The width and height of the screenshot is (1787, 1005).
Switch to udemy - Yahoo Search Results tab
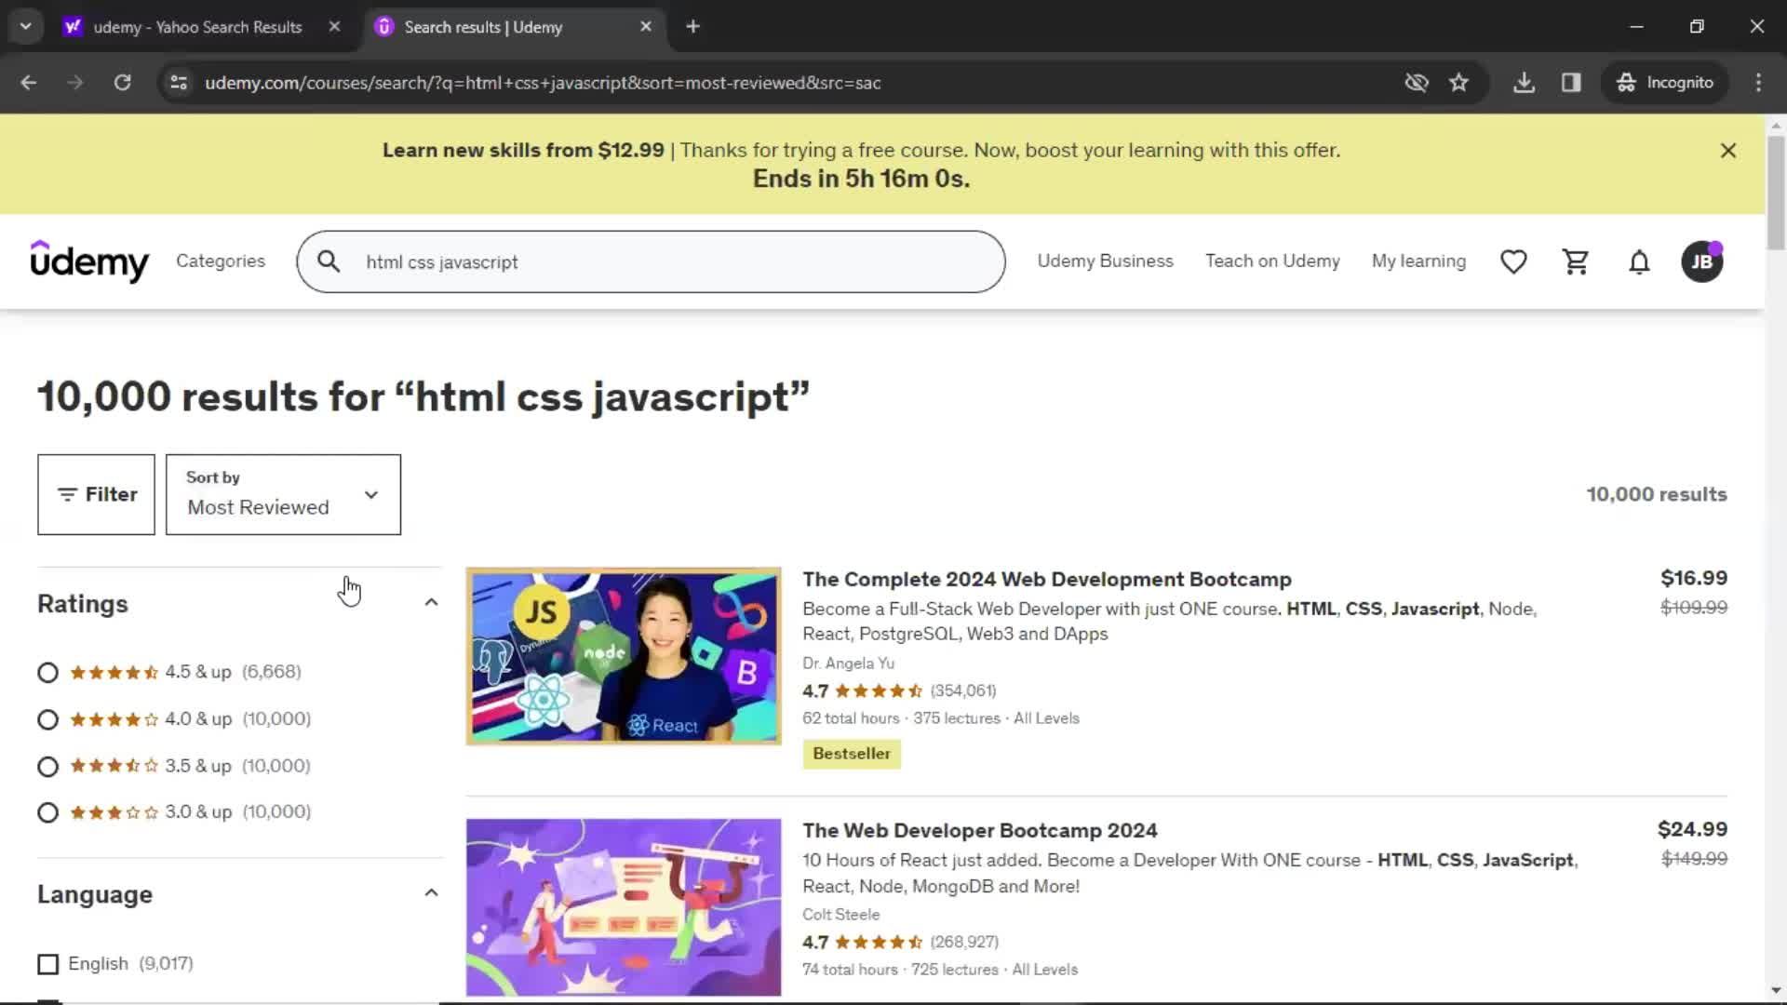[x=197, y=27]
